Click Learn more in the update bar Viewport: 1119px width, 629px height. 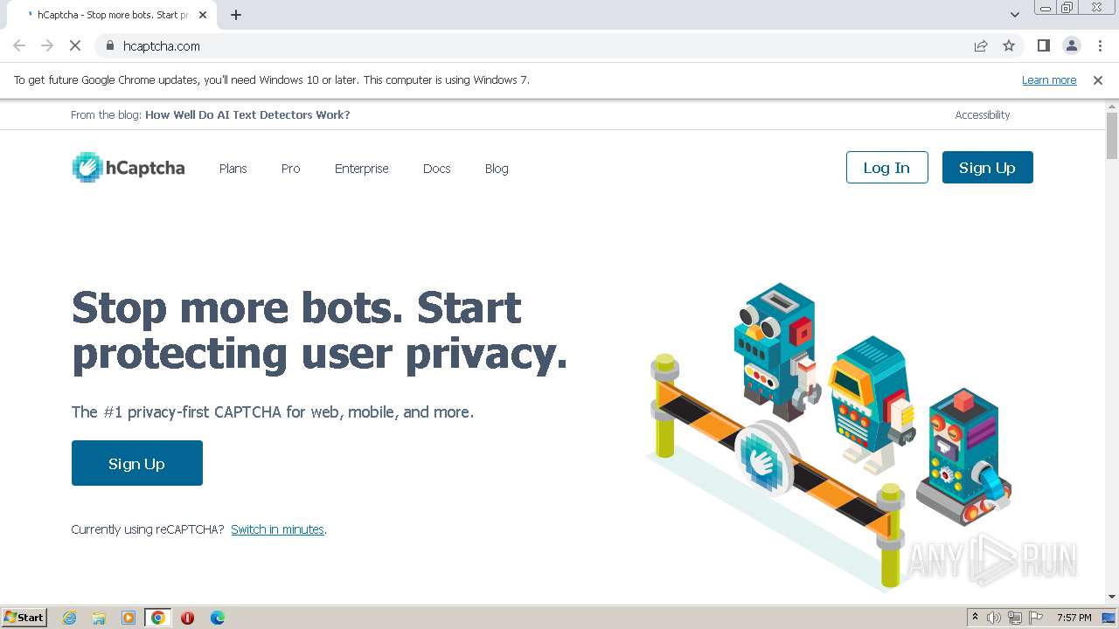tap(1049, 79)
